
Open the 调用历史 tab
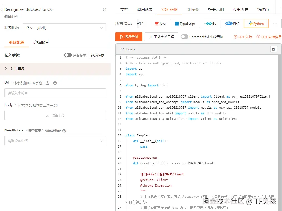tap(240, 9)
